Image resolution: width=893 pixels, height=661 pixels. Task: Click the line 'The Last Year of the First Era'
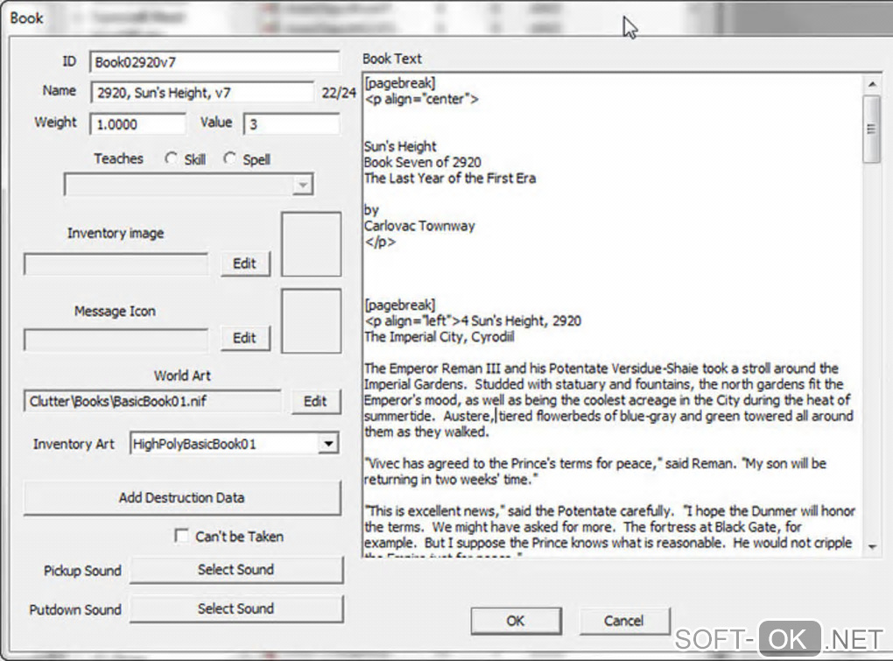pos(451,179)
